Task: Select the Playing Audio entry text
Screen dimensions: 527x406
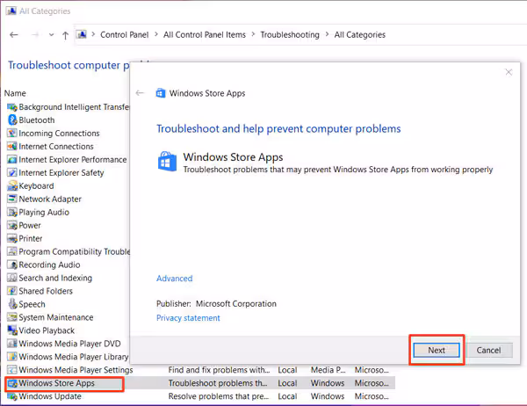Action: pos(44,213)
